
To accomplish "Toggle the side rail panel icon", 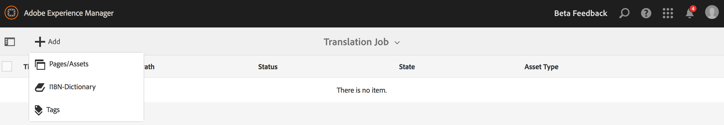I will (x=10, y=42).
